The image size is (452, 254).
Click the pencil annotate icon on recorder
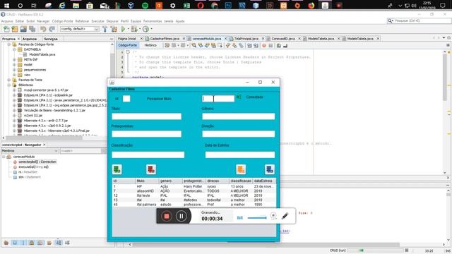[285, 216]
